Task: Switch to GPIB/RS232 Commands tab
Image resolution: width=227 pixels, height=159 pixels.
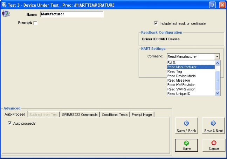Action: click(x=80, y=115)
